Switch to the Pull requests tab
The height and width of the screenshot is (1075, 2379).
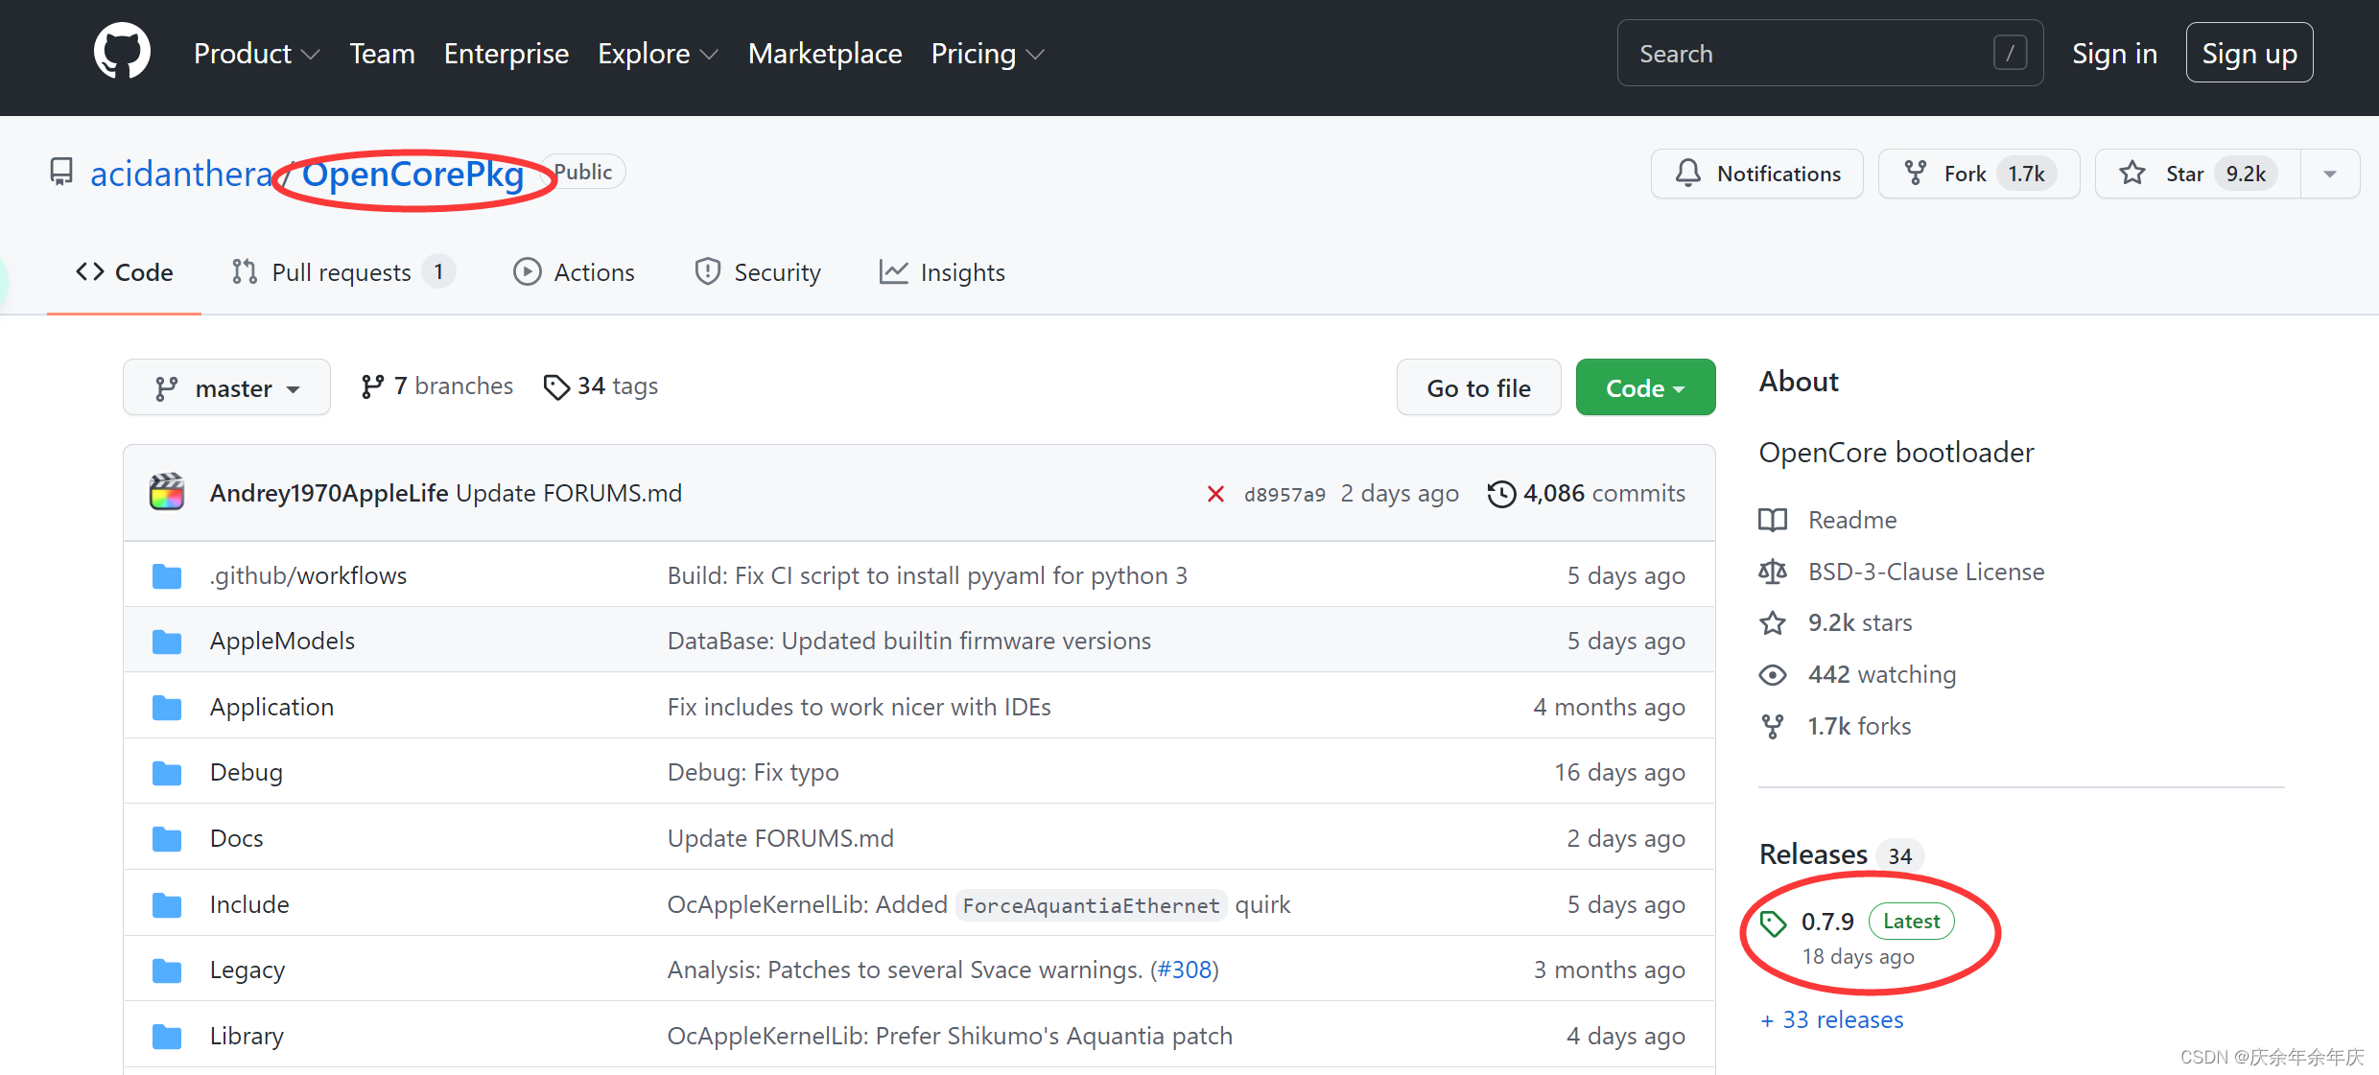click(x=341, y=272)
